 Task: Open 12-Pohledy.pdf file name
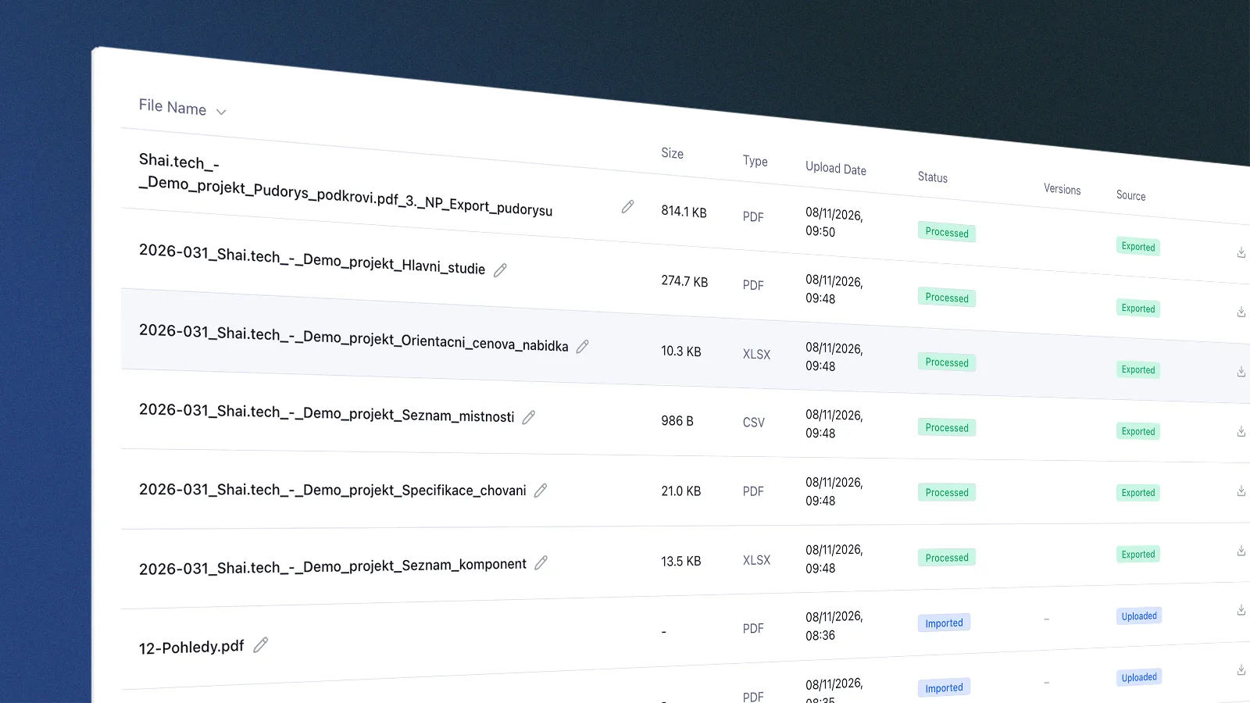click(191, 647)
